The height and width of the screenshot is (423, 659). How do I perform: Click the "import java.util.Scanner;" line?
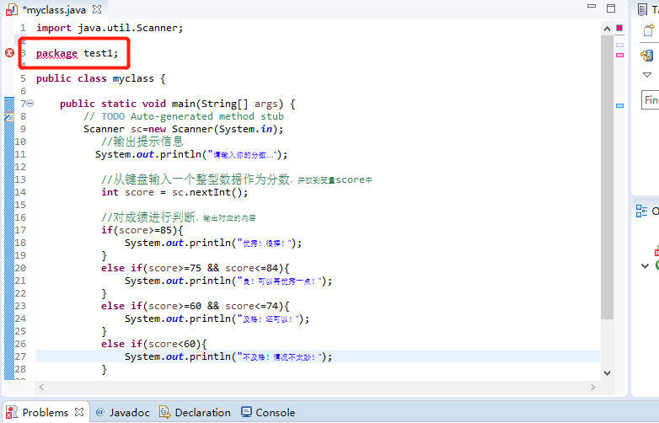click(x=110, y=28)
